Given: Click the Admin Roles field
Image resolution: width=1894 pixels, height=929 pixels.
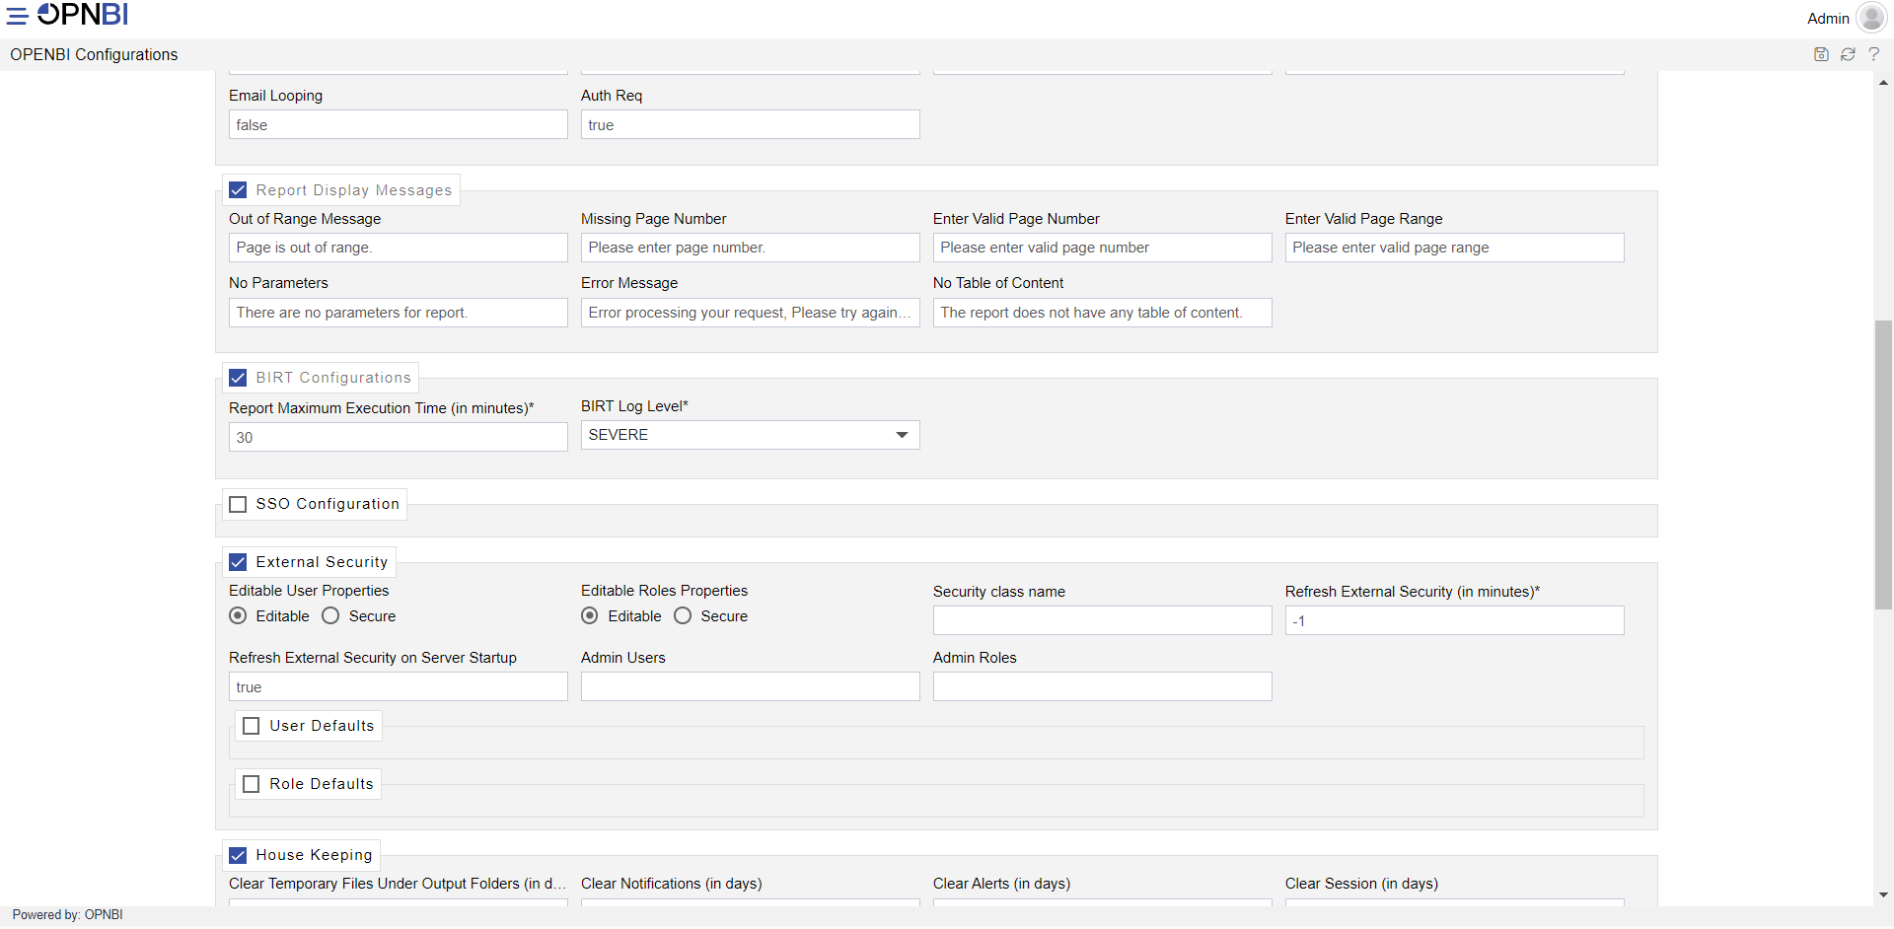Looking at the screenshot, I should tap(1102, 686).
